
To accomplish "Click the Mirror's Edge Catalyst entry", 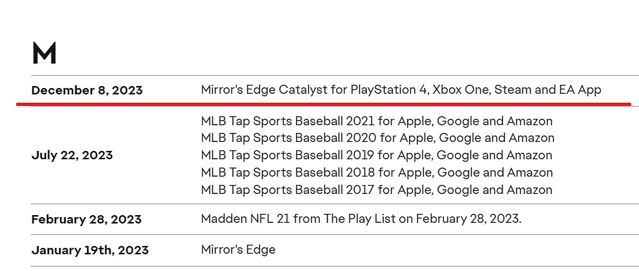I will [400, 90].
